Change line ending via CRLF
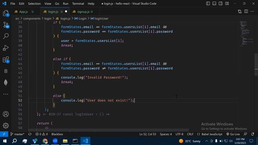 point(190,134)
